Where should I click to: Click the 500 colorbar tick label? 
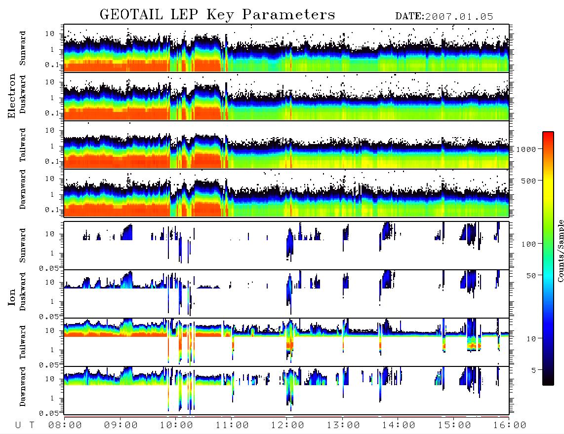click(528, 181)
